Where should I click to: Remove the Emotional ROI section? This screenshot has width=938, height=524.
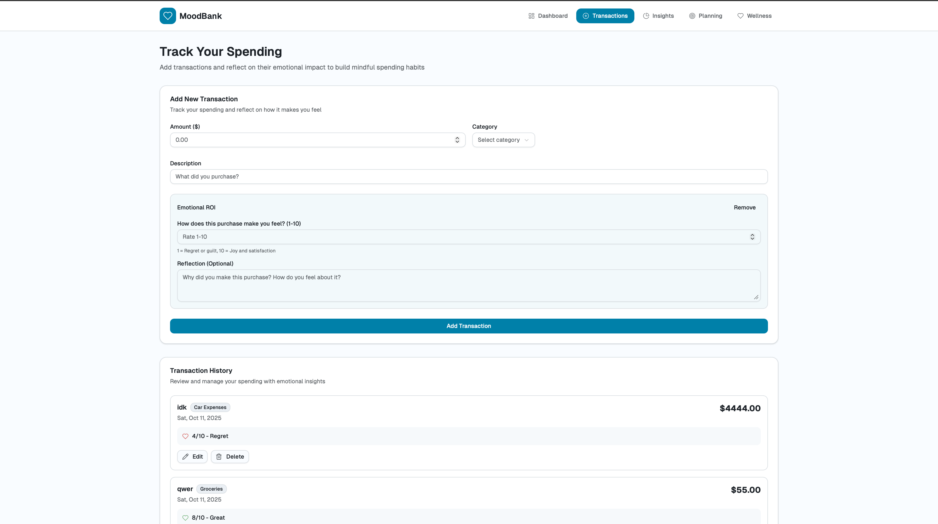point(744,208)
